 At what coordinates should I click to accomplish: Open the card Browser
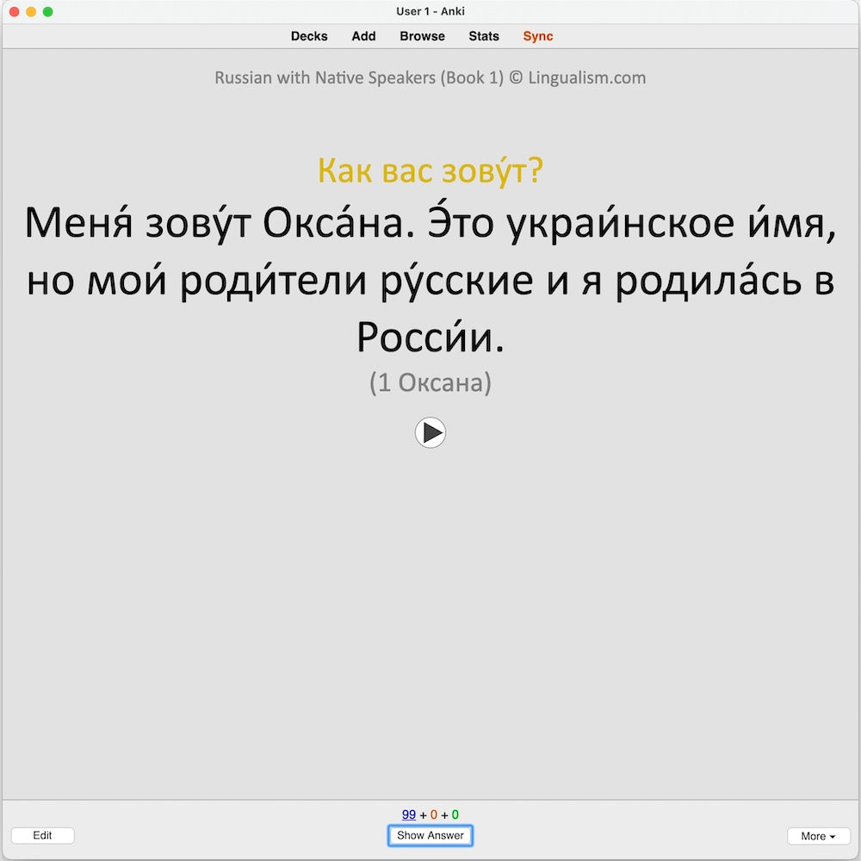point(422,36)
